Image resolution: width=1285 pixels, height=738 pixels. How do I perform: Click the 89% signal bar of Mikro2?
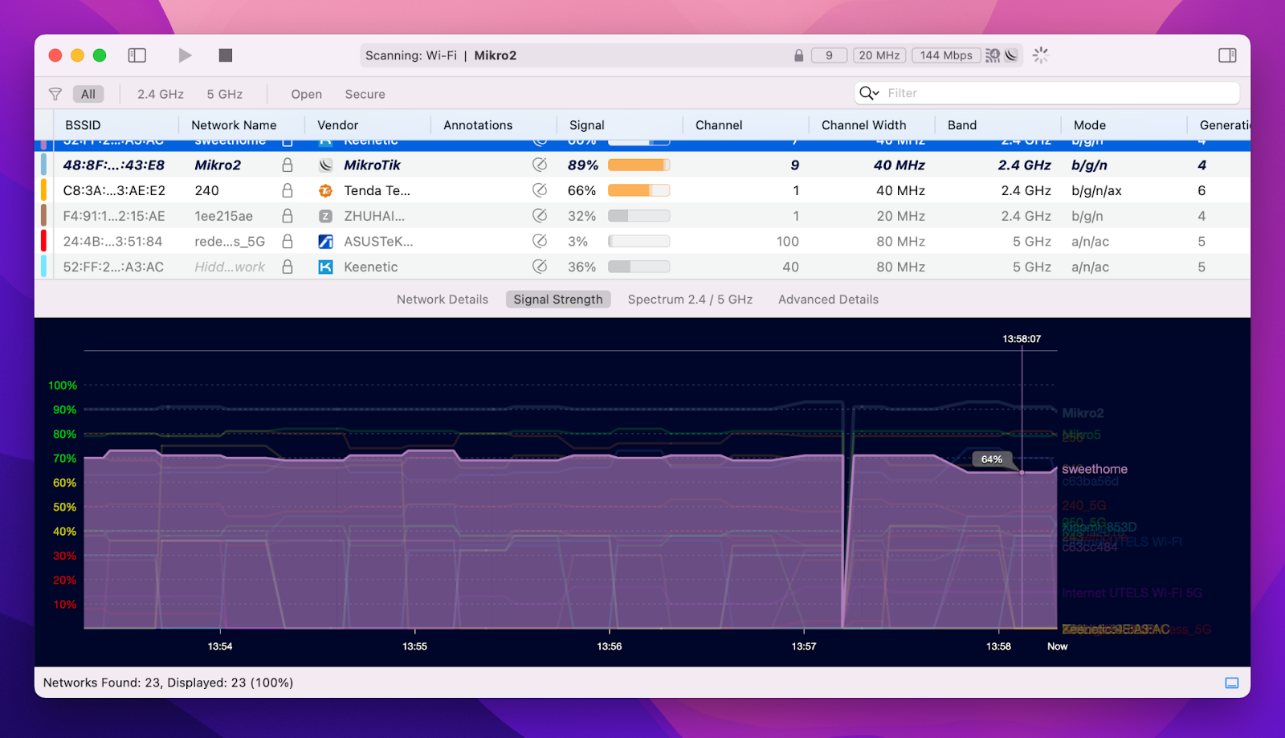tap(638, 165)
